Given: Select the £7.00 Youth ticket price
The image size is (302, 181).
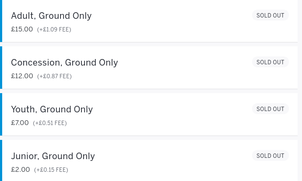Looking at the screenshot, I should pos(20,123).
